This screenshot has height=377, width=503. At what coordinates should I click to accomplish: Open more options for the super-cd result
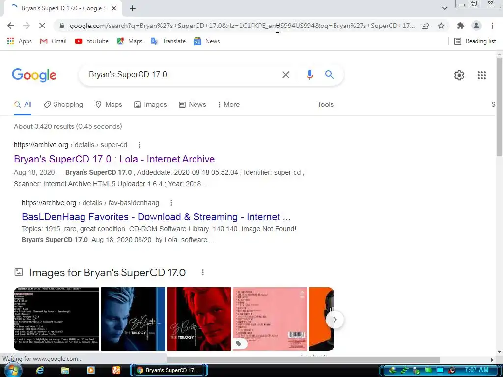[139, 145]
